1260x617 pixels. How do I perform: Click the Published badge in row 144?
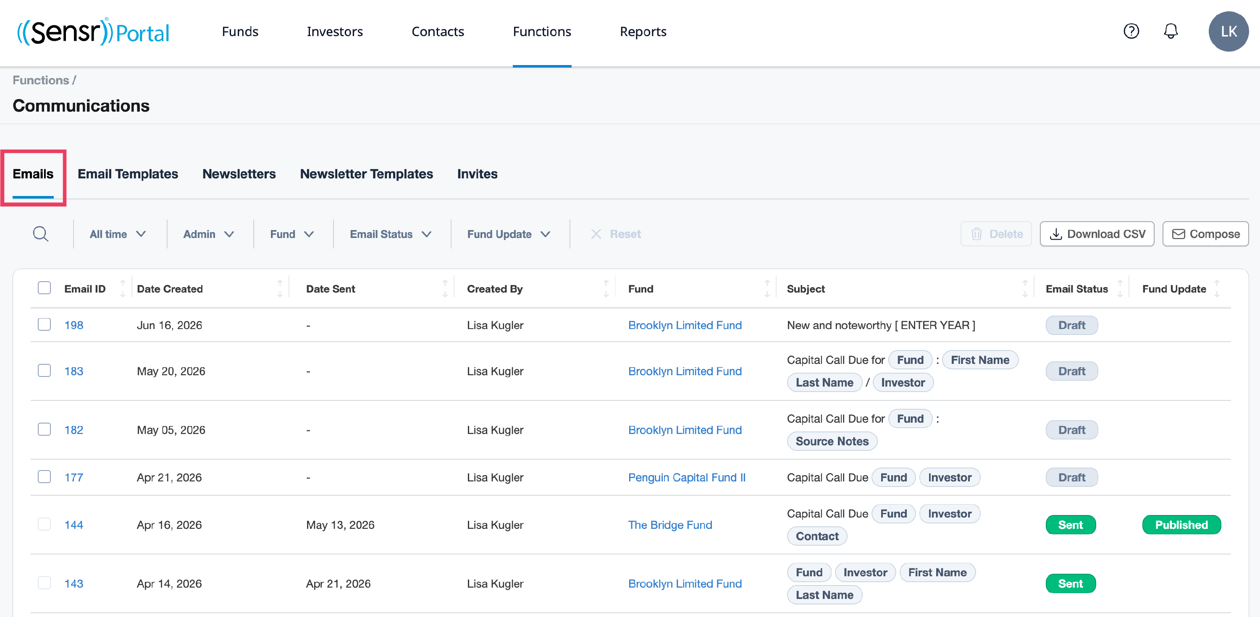coord(1181,525)
